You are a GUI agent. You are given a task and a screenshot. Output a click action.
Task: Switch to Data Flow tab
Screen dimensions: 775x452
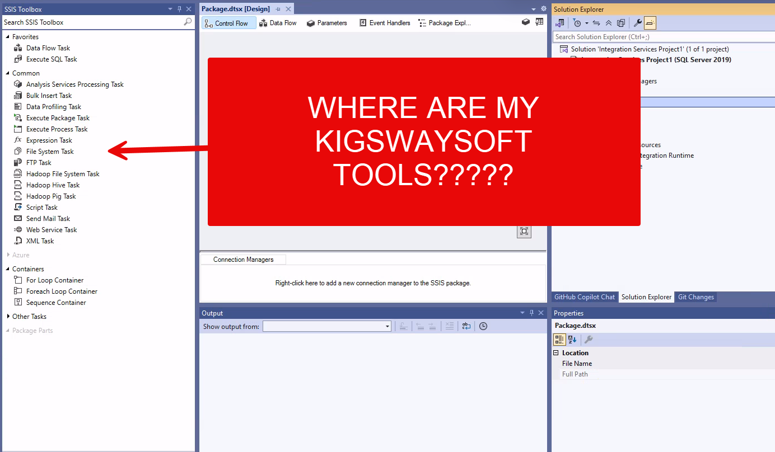(278, 23)
